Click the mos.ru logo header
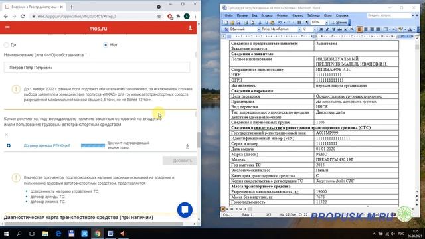Image resolution: width=425 pixels, height=239 pixels. tap(98, 29)
